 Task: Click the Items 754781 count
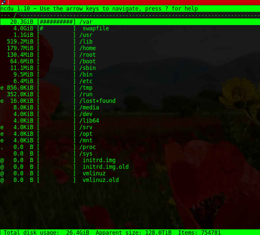[x=199, y=232]
